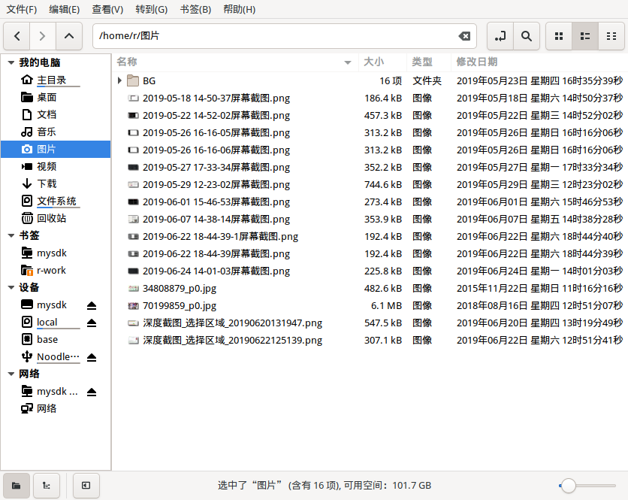Switch to compact view

611,35
